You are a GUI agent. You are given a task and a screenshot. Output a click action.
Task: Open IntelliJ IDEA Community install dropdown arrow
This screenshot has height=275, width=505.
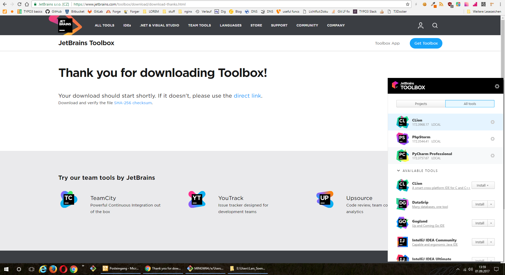pyautogui.click(x=491, y=242)
